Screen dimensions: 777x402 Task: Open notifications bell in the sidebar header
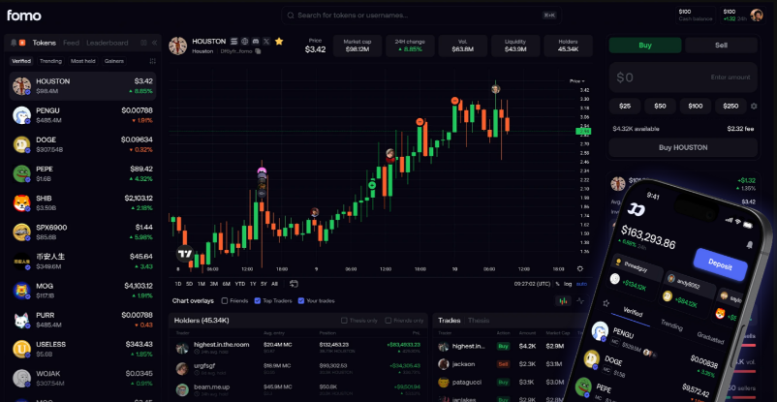tap(14, 43)
